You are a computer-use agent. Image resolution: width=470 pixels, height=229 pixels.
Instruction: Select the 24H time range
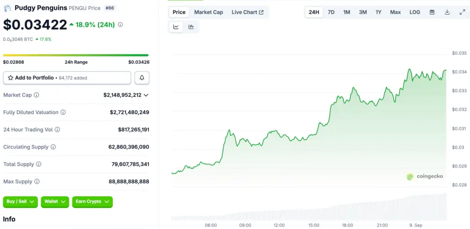coord(314,12)
